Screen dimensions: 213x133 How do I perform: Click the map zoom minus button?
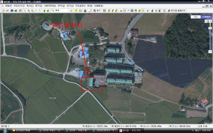(x=210, y=52)
